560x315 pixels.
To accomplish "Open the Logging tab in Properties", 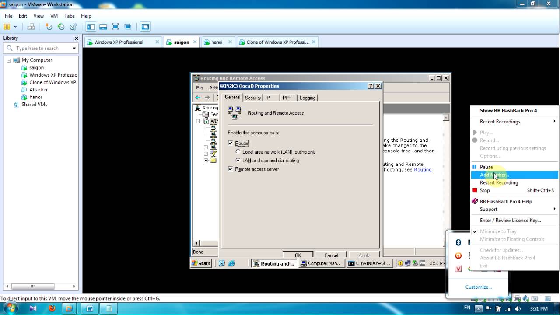I will coord(308,98).
